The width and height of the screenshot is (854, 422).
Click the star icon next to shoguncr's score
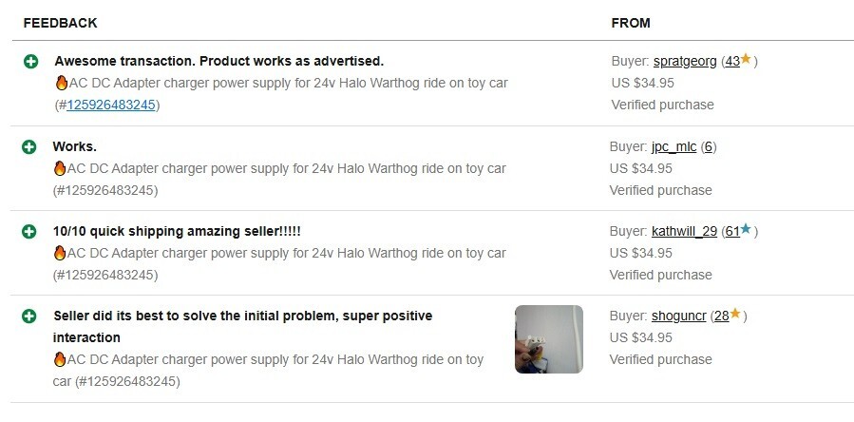coord(734,315)
